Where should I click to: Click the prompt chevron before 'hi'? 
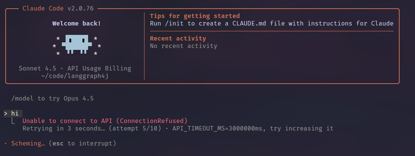tap(6, 113)
